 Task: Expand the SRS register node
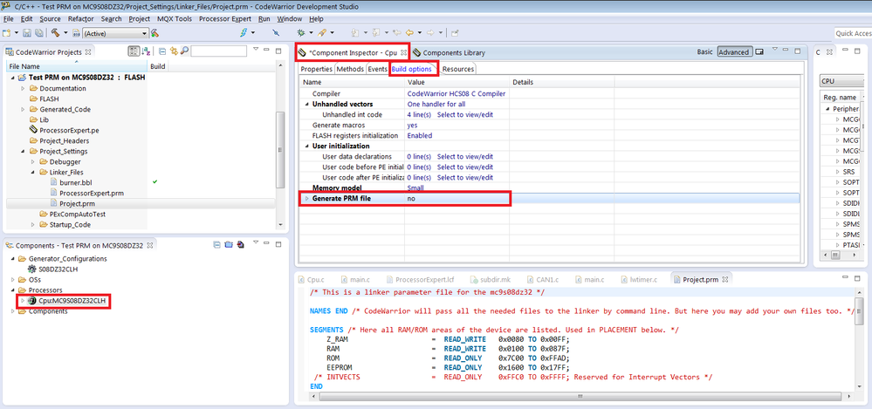point(838,172)
